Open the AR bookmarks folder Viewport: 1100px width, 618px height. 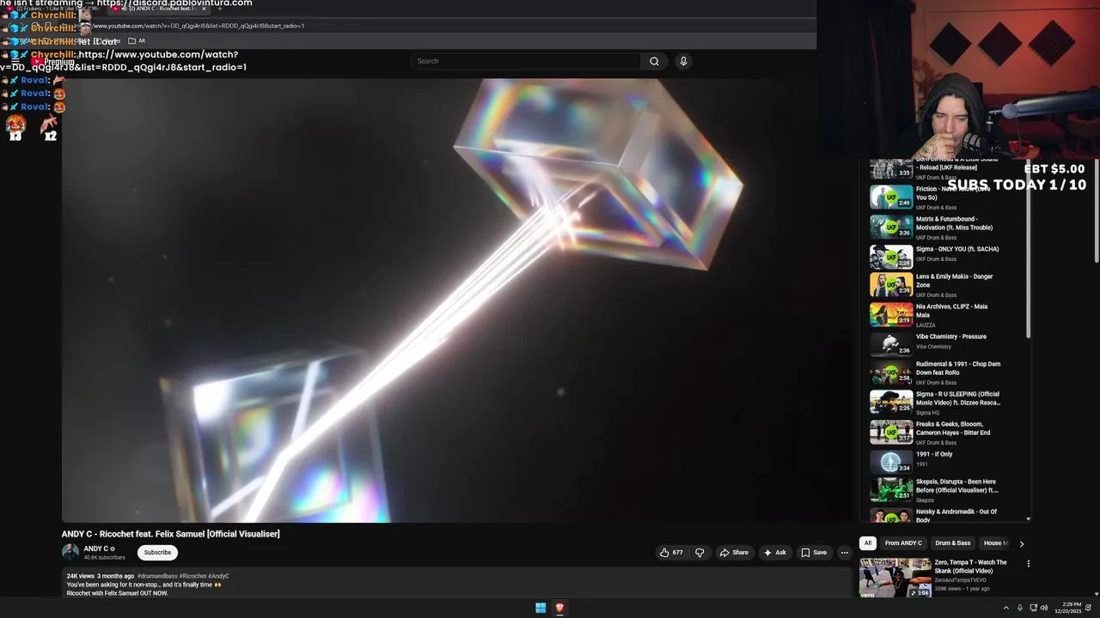[x=137, y=41]
